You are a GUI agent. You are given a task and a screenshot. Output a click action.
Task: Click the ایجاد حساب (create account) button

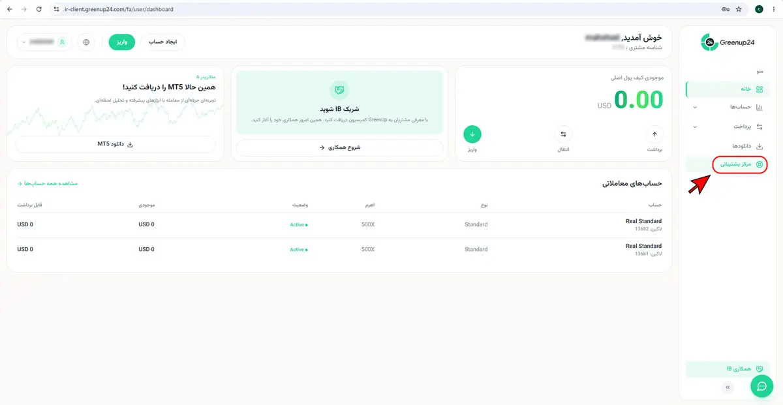point(163,42)
